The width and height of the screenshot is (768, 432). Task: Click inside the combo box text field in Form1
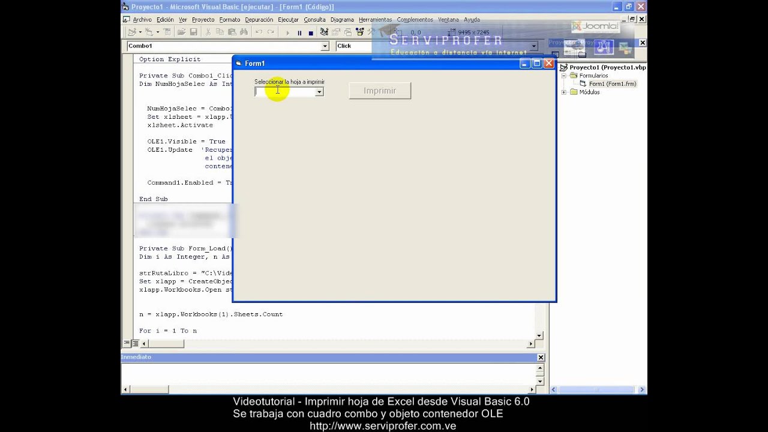tap(285, 92)
